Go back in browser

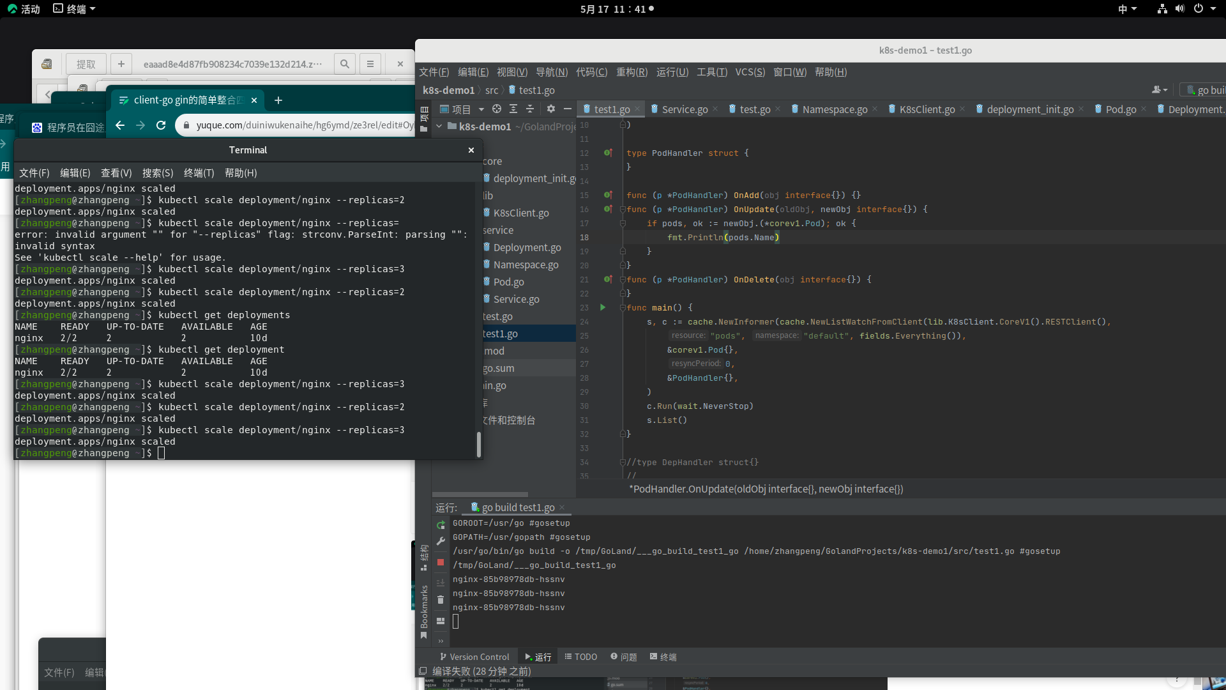point(120,125)
